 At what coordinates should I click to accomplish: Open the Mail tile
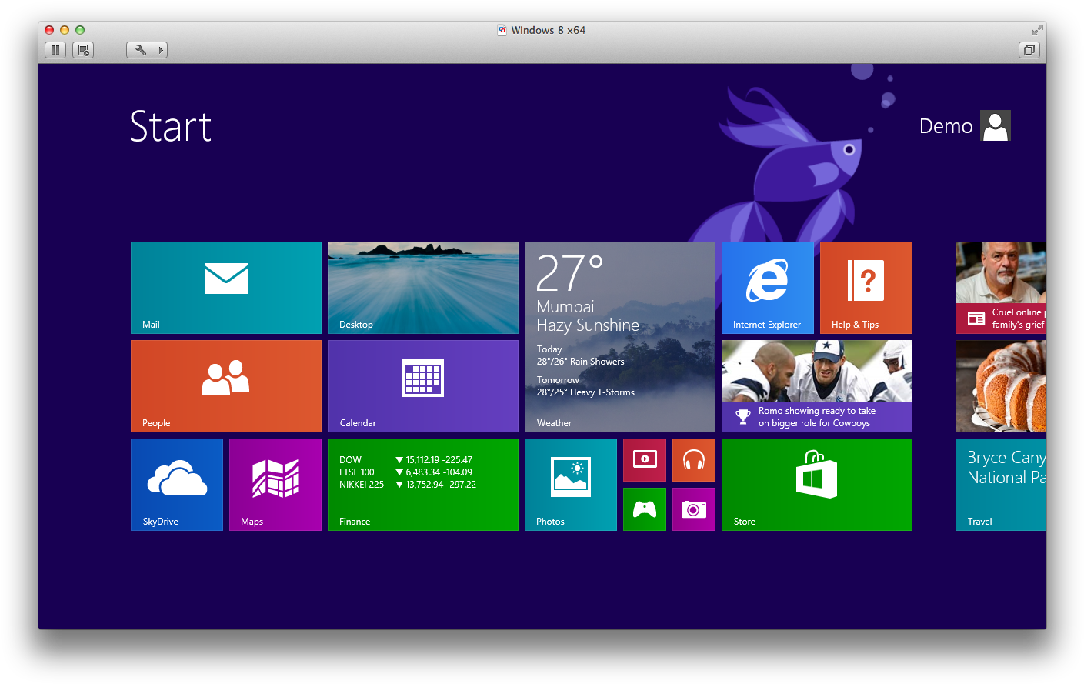pyautogui.click(x=226, y=288)
